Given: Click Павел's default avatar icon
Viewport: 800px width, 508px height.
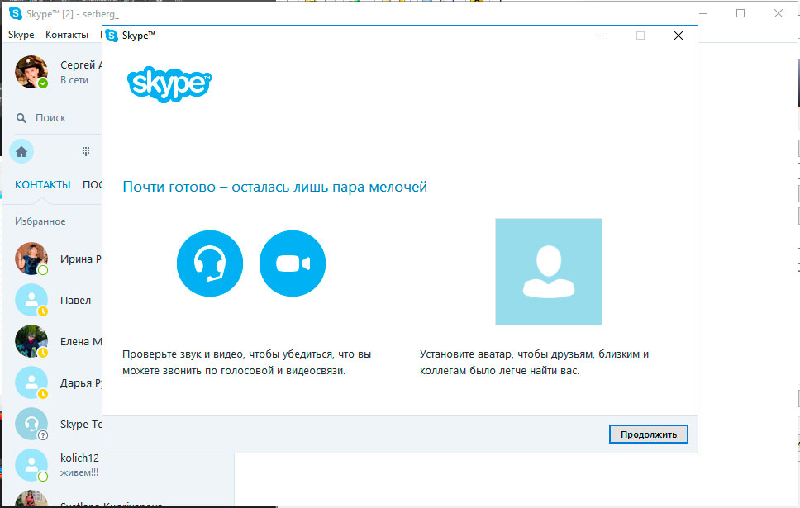Looking at the screenshot, I should 31,300.
